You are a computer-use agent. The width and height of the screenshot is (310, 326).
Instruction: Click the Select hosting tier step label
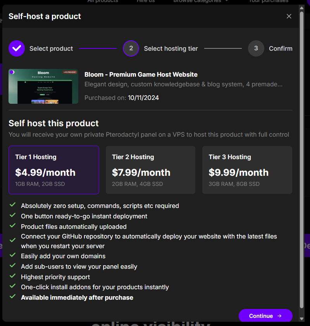[x=171, y=48]
